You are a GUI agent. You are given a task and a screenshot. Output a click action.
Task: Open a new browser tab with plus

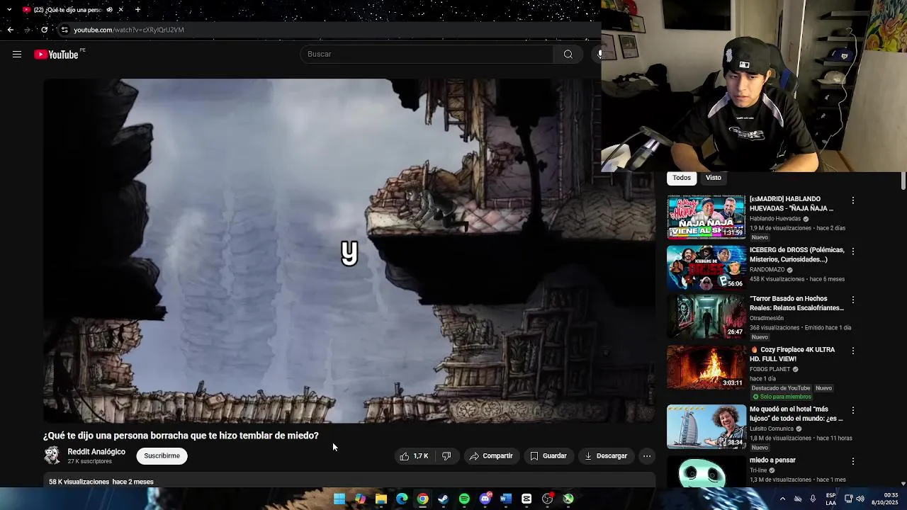pos(137,10)
